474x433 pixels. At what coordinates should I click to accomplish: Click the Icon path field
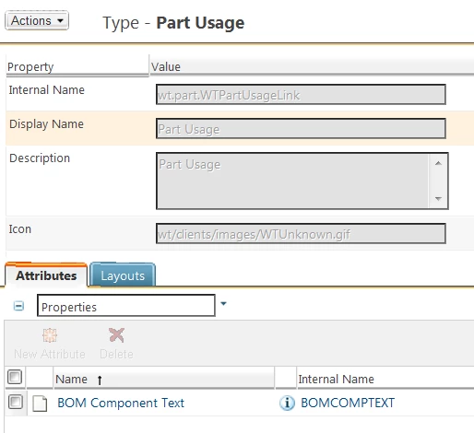tap(301, 234)
